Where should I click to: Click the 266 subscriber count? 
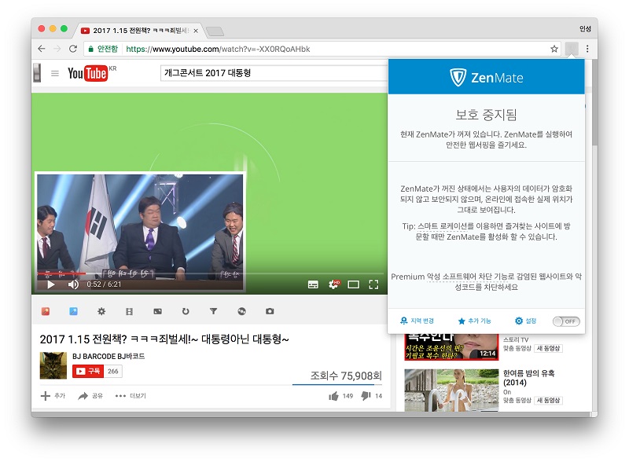(x=113, y=372)
